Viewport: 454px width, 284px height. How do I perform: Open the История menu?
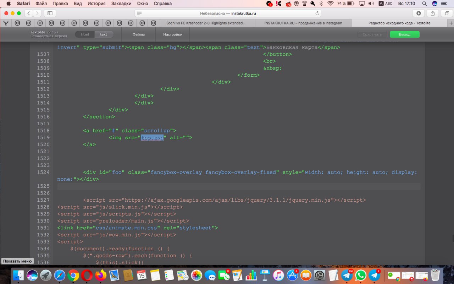click(x=96, y=4)
